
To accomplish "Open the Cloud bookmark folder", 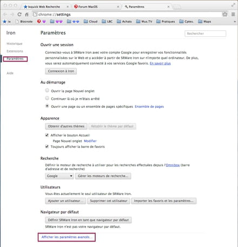I will (x=90, y=22).
